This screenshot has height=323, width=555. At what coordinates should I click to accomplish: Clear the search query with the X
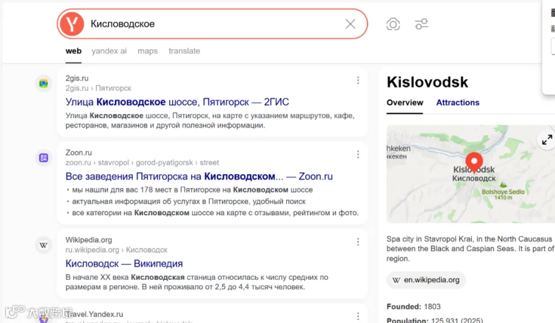coord(350,23)
